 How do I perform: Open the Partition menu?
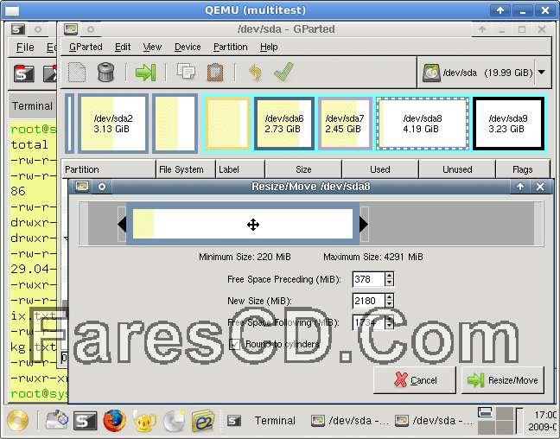231,48
